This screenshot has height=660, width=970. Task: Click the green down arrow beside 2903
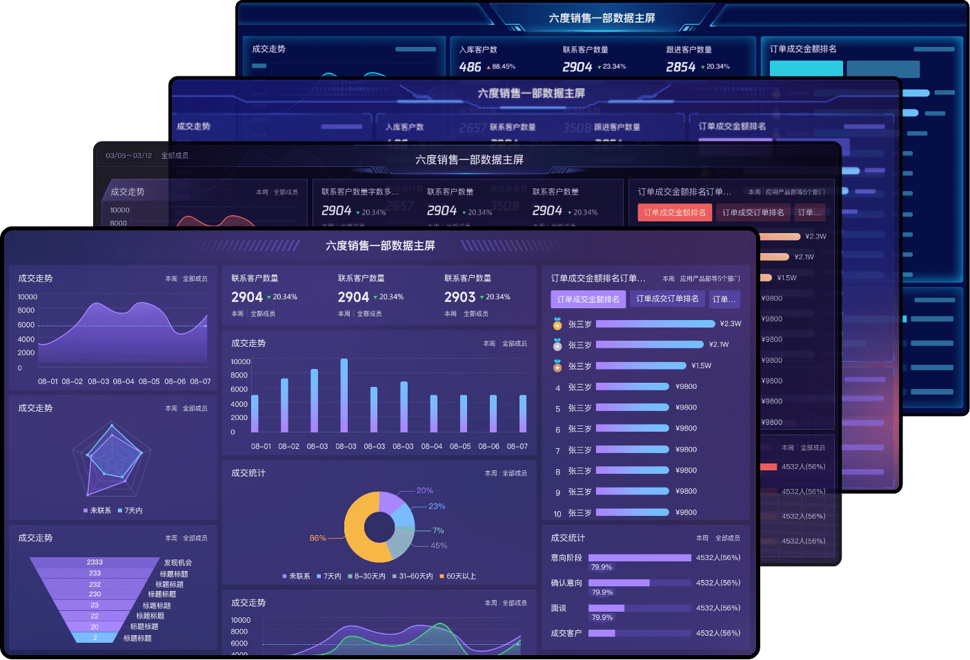482,297
